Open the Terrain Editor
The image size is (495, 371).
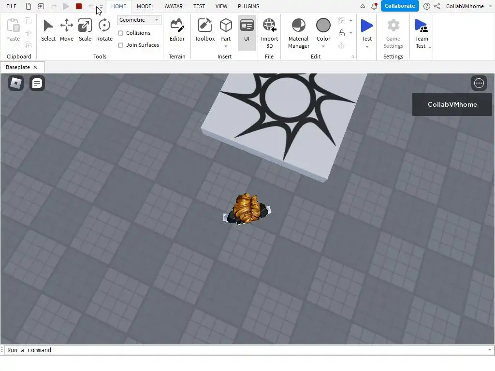point(177,30)
